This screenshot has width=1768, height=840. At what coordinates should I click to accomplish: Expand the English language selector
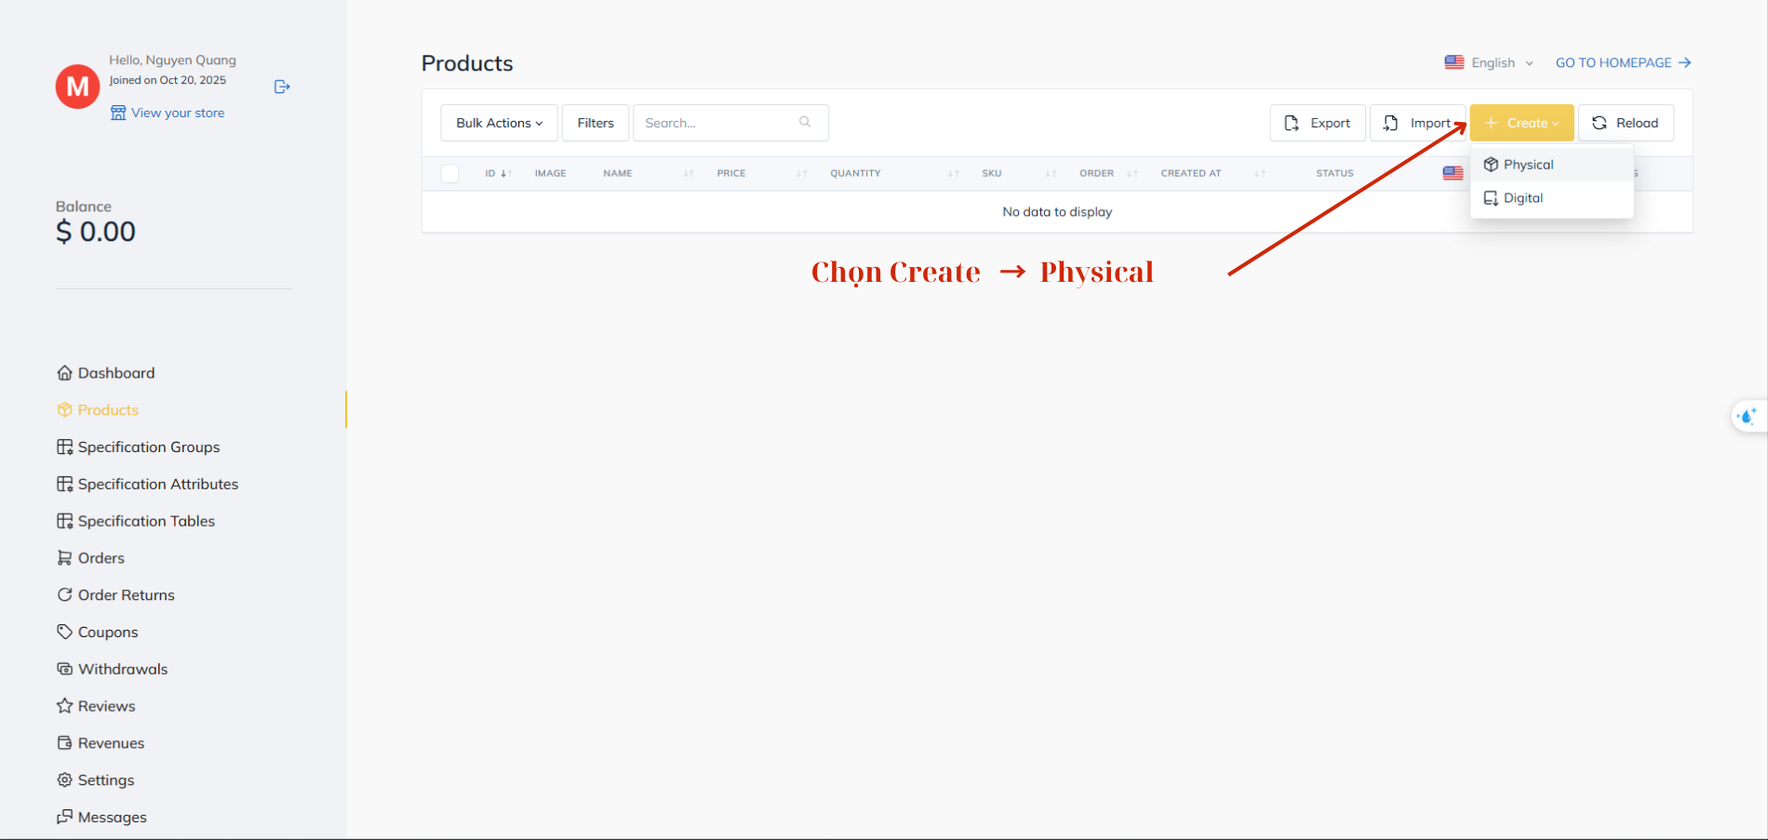pyautogui.click(x=1489, y=63)
